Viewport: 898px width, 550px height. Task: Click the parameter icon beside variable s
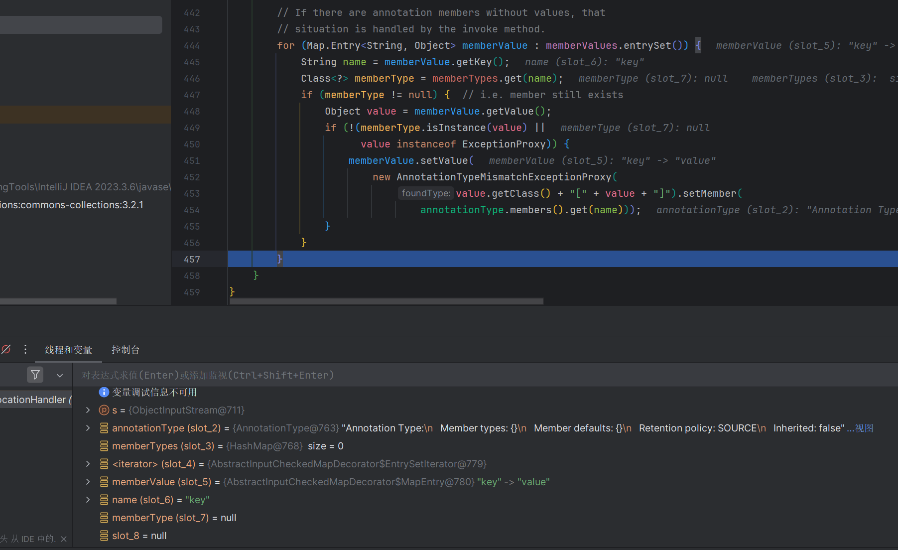coord(104,410)
